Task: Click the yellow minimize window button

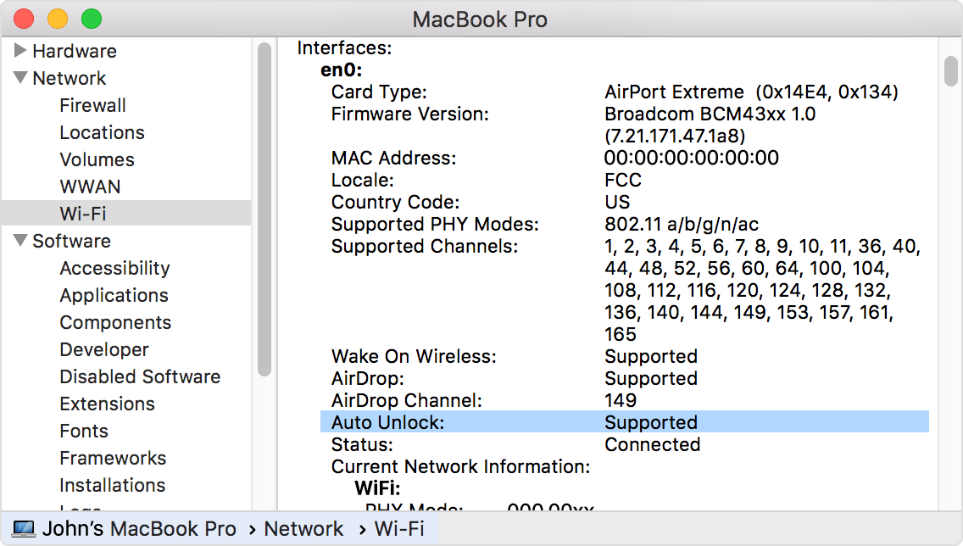Action: click(x=57, y=19)
